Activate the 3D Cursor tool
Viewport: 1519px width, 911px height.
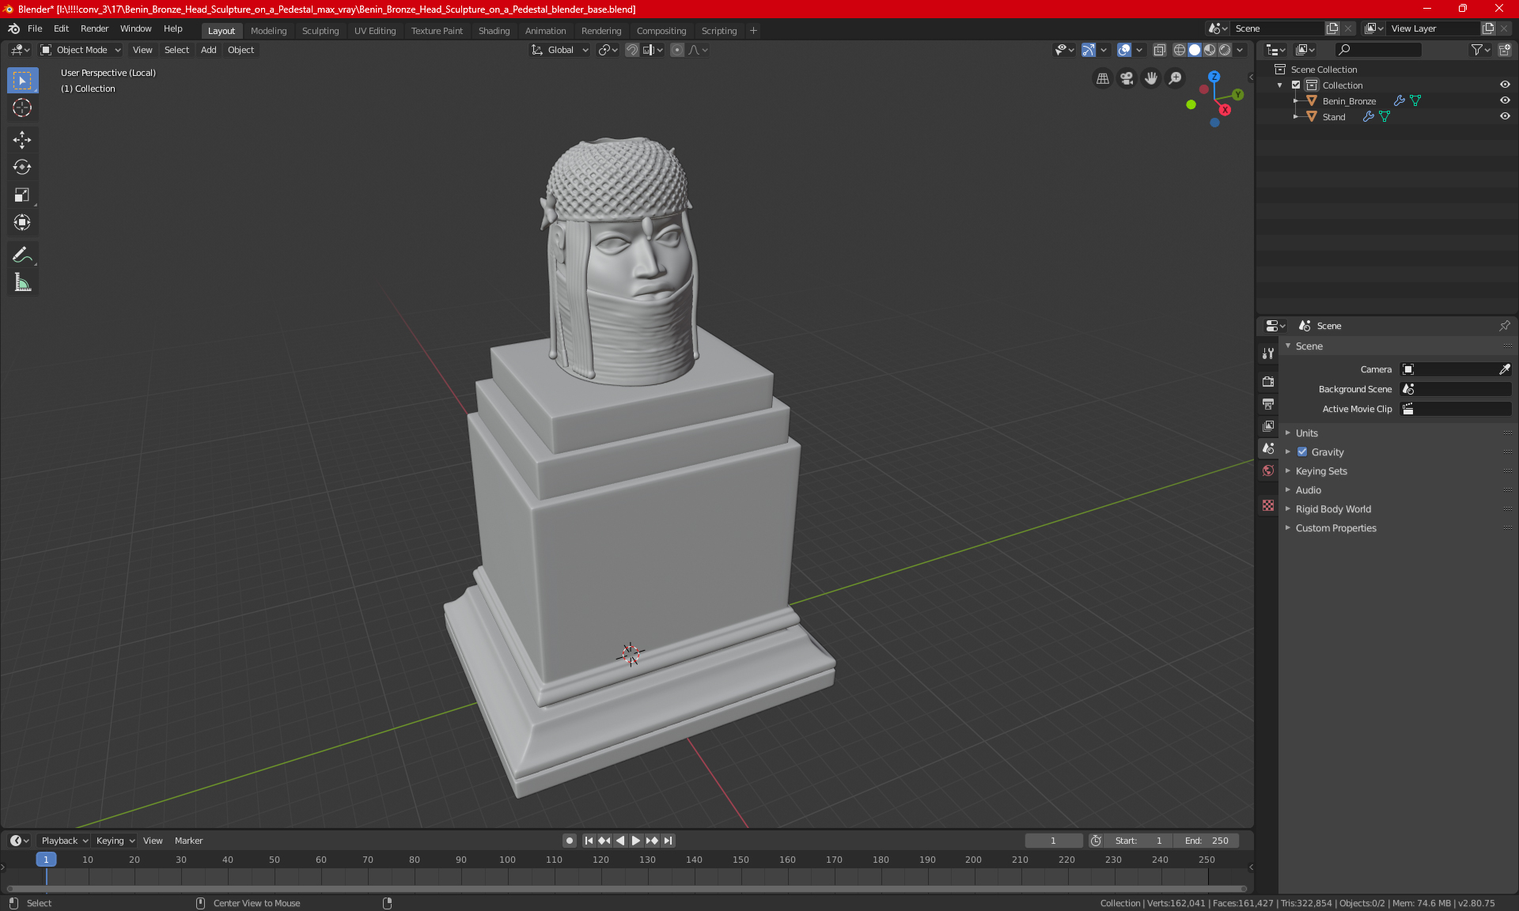(22, 108)
